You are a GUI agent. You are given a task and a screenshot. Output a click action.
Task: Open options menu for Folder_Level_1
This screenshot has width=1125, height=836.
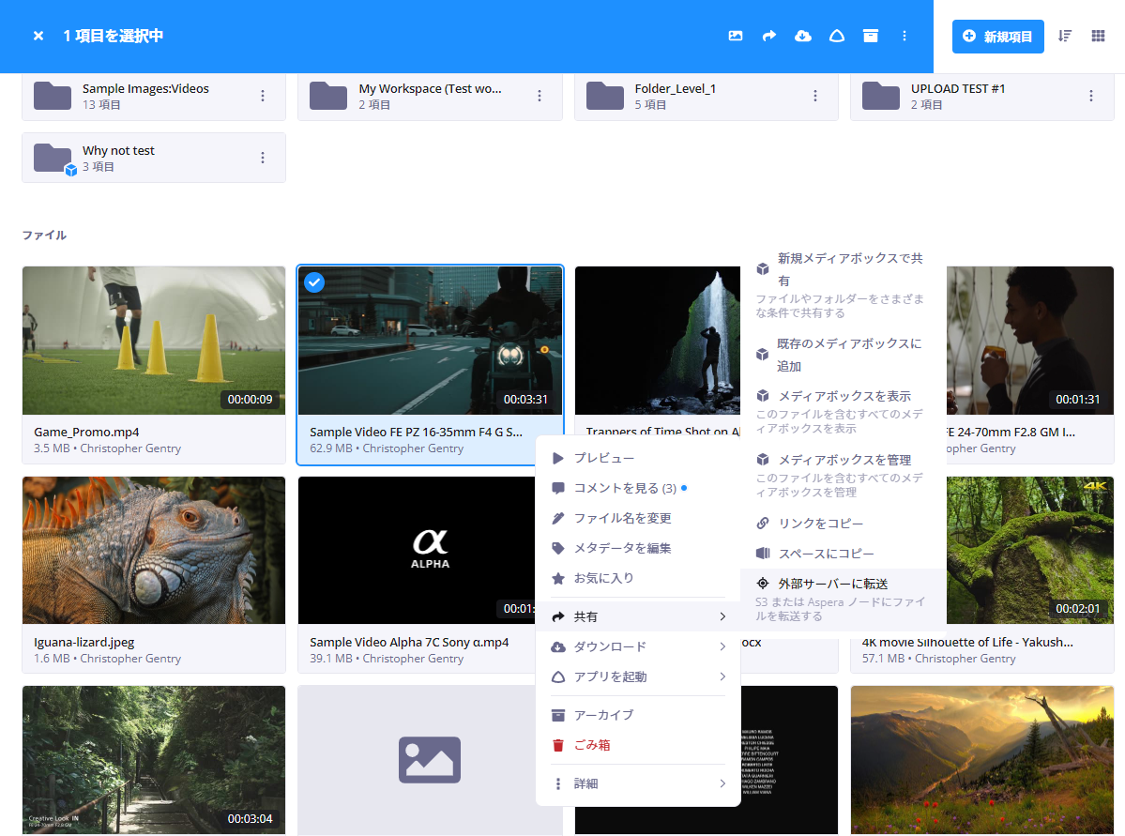[815, 96]
